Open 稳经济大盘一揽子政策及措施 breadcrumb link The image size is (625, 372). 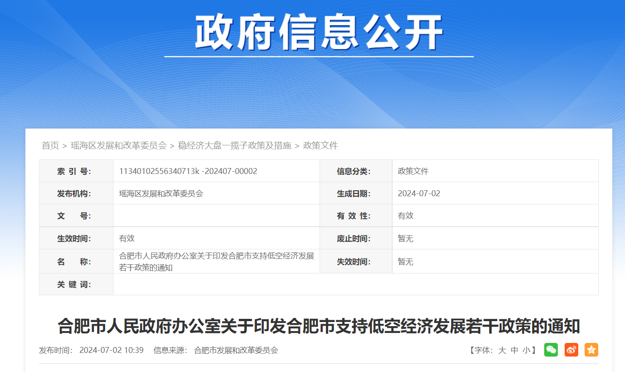[x=235, y=145]
